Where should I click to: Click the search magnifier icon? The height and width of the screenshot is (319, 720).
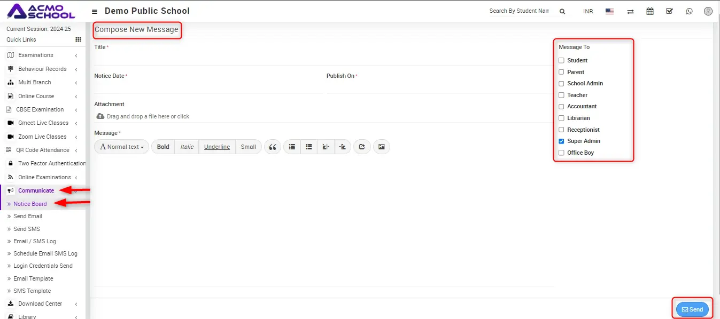[562, 11]
